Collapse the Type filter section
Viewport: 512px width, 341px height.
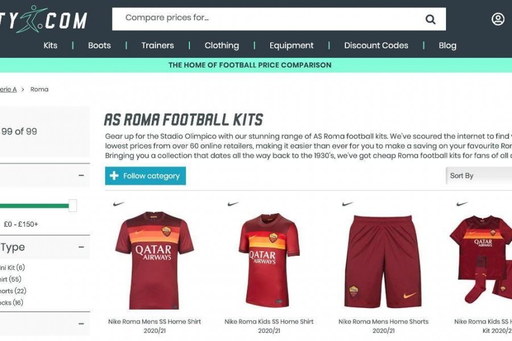click(x=81, y=247)
